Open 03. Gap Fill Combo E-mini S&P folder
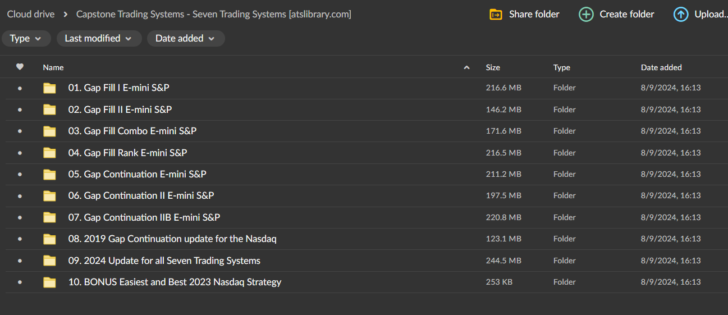The width and height of the screenshot is (728, 315). tap(132, 131)
